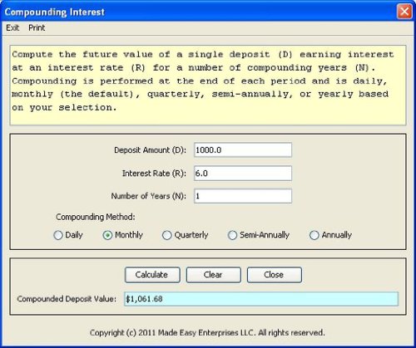416x348 pixels.
Task: Open the Print menu
Action: [x=37, y=27]
